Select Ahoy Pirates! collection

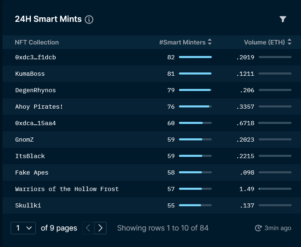pos(39,107)
